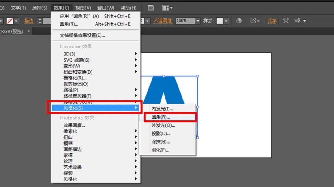This screenshot has width=334, height=187.
Task: Expand the 变形(W) submenu
Action: point(96,66)
